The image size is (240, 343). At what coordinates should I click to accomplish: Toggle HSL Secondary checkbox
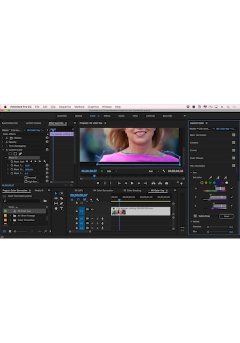(234, 166)
